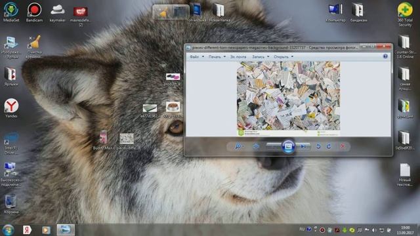Open the volume control in system tray
The height and width of the screenshot is (236, 420).
374,230
